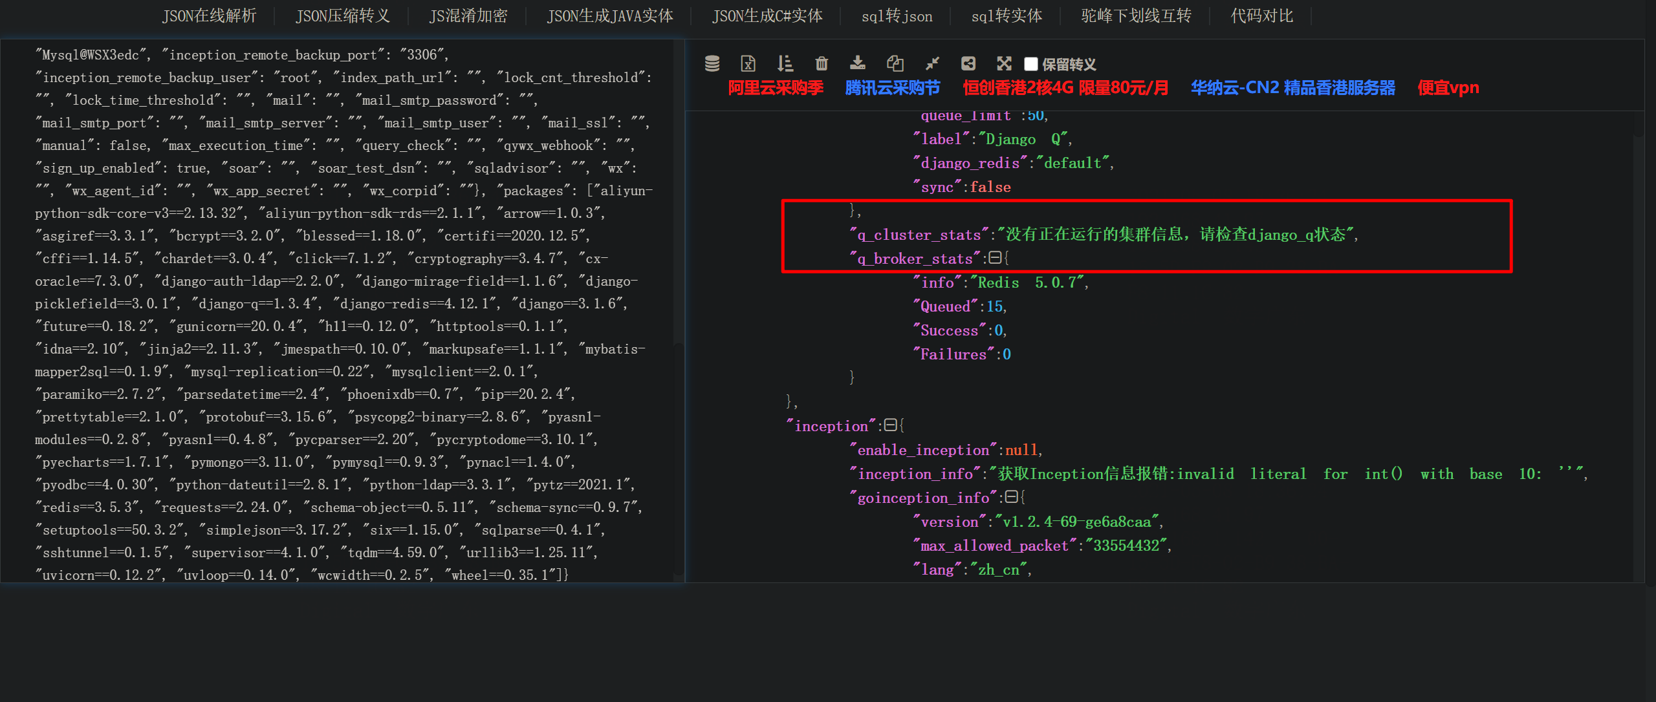Open the 阿里云采购季 promotion link
1656x702 pixels.
tap(776, 88)
